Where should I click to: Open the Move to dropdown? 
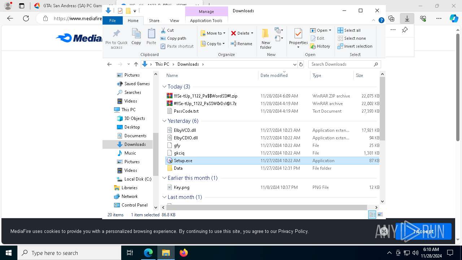213,33
